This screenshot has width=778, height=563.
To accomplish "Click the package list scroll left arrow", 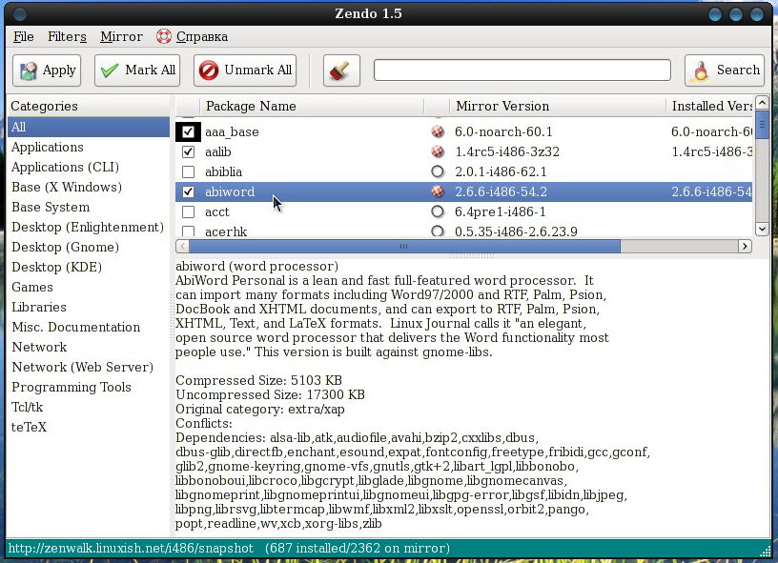I will point(182,247).
